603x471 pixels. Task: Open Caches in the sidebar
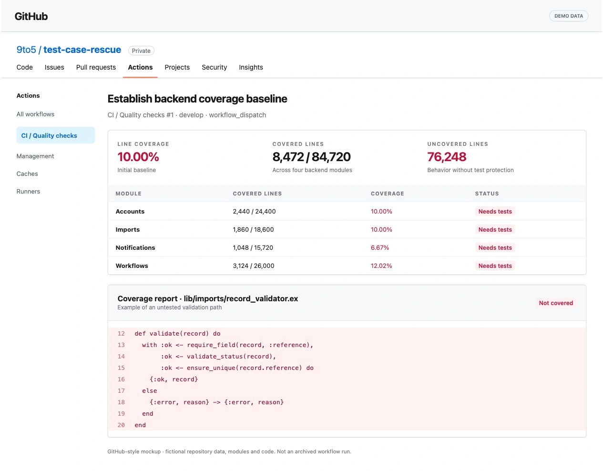pyautogui.click(x=27, y=174)
